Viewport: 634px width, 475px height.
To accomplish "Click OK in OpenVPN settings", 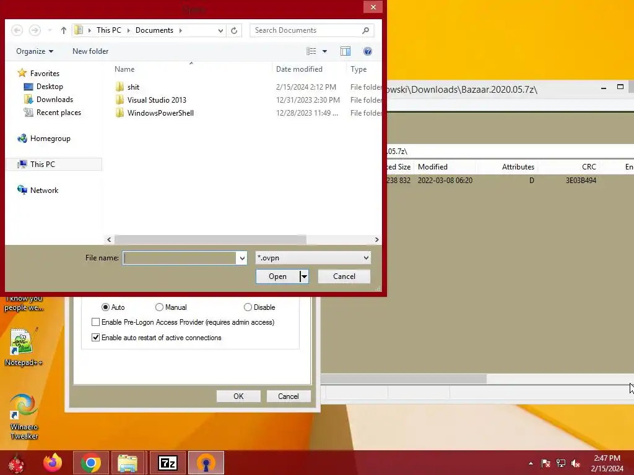I will (x=238, y=396).
